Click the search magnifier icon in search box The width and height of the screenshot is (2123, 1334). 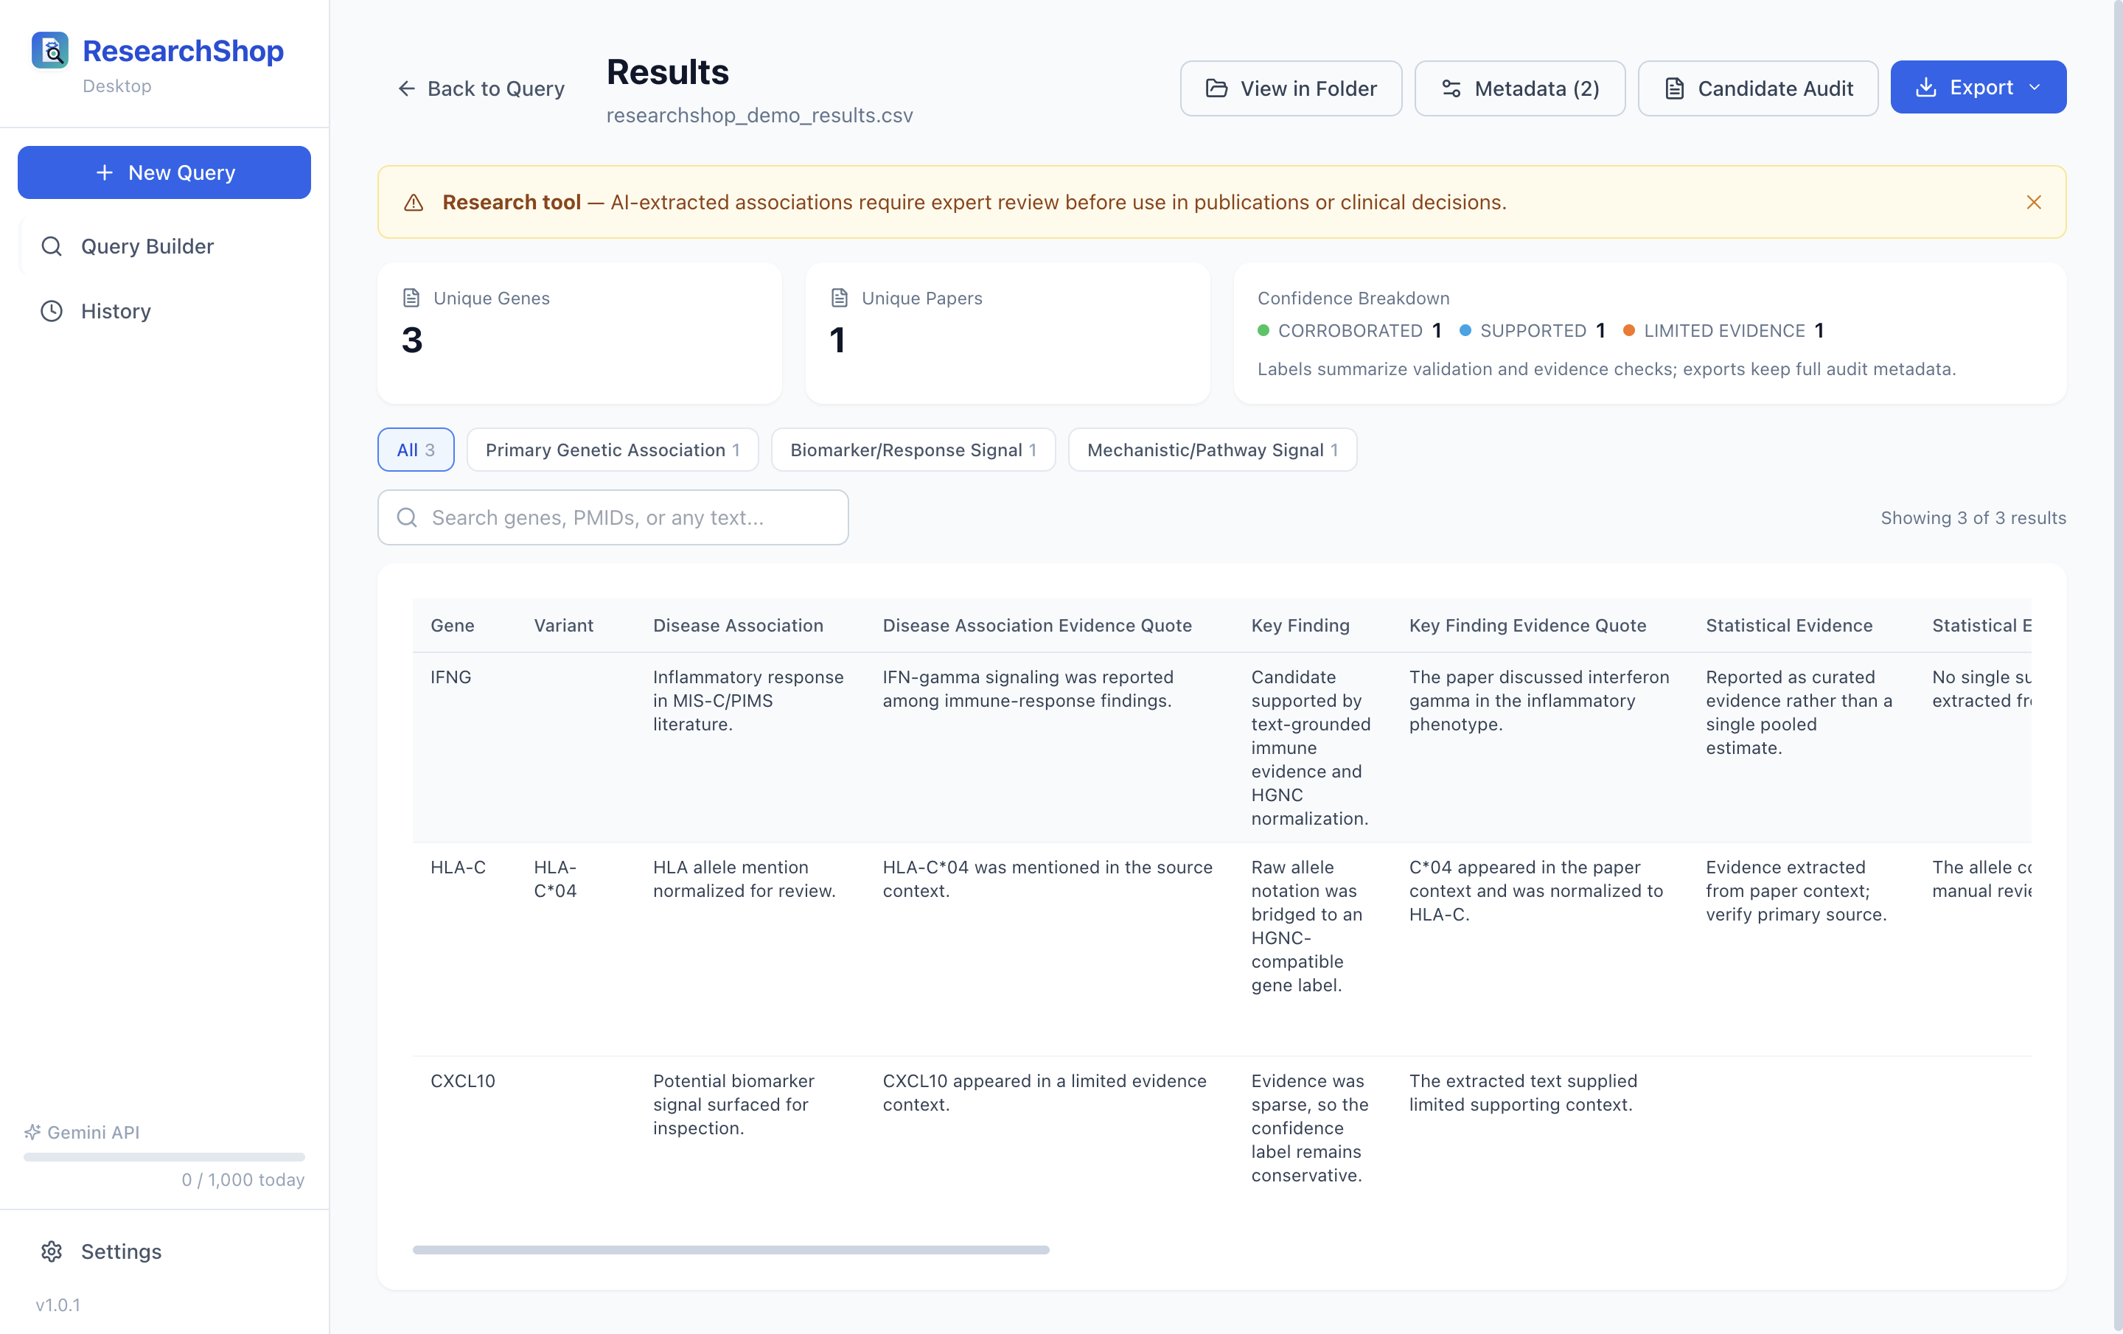tap(406, 517)
